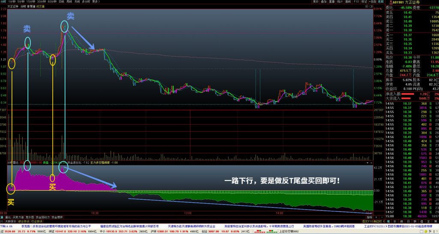Click the small arrow icon on indicator panel
The height and width of the screenshot is (234, 439).
(x=367, y=163)
